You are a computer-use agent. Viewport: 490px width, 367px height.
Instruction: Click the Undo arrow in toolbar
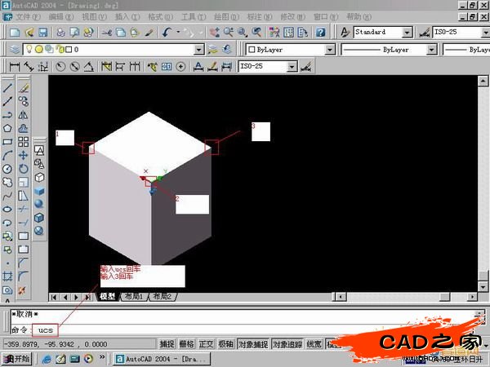pyautogui.click(x=167, y=32)
